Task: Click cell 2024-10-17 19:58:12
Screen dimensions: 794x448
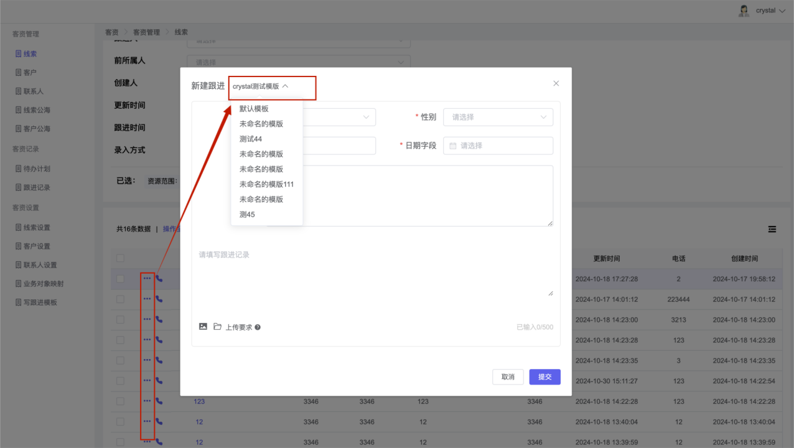Action: tap(744, 279)
